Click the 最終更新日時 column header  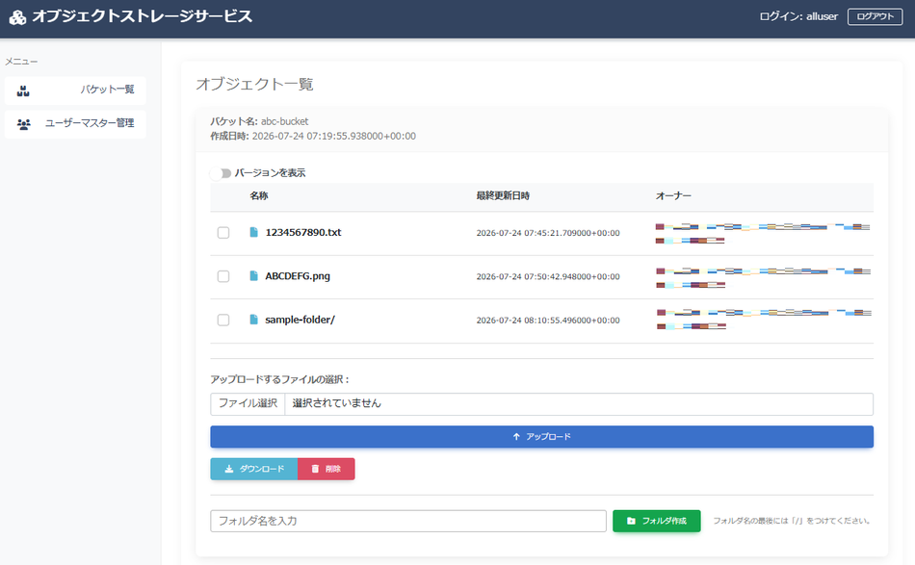pyautogui.click(x=503, y=196)
